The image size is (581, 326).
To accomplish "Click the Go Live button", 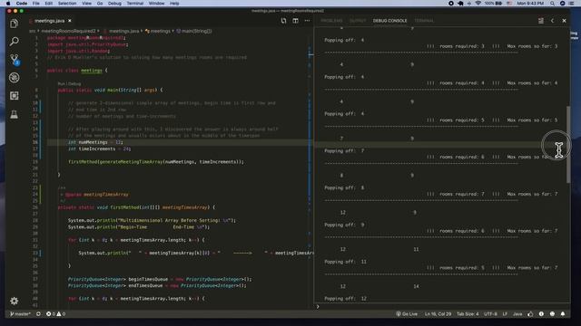I will click(x=407, y=314).
